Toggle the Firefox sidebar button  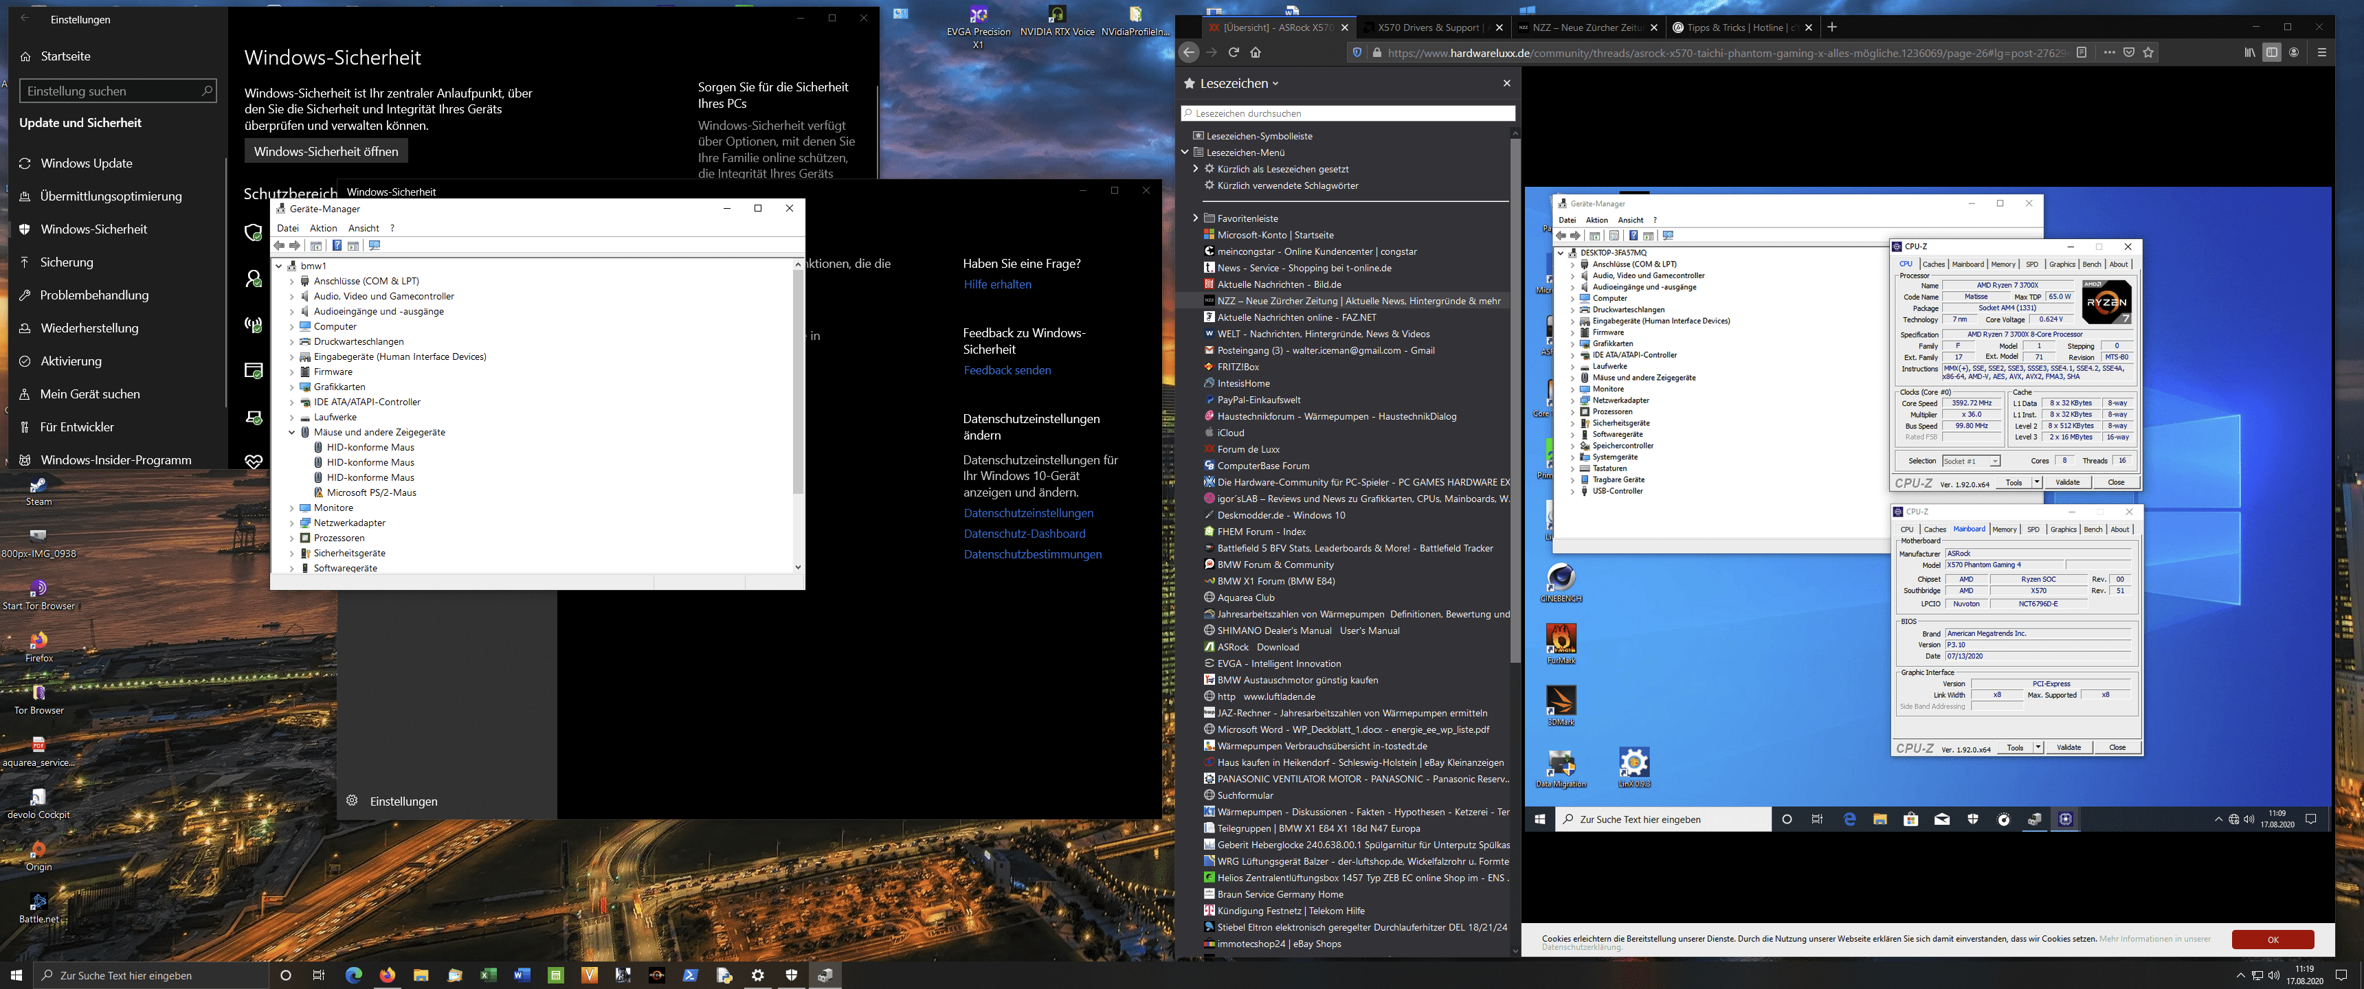pyautogui.click(x=2271, y=52)
